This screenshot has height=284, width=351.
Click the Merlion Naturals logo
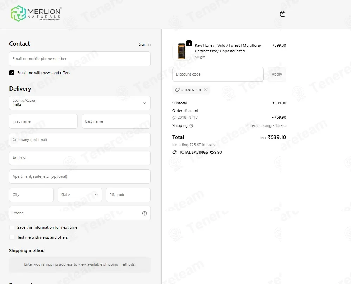point(36,14)
